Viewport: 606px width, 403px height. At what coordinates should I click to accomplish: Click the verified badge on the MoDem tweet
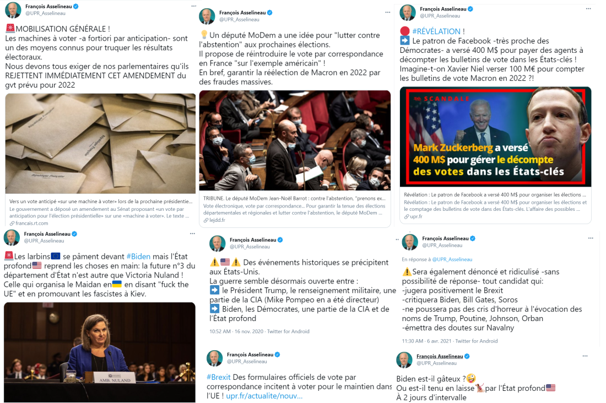point(270,13)
